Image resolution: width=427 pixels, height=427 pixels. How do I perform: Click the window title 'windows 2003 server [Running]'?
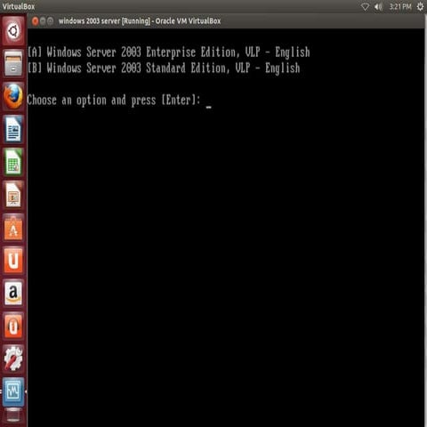pos(104,21)
